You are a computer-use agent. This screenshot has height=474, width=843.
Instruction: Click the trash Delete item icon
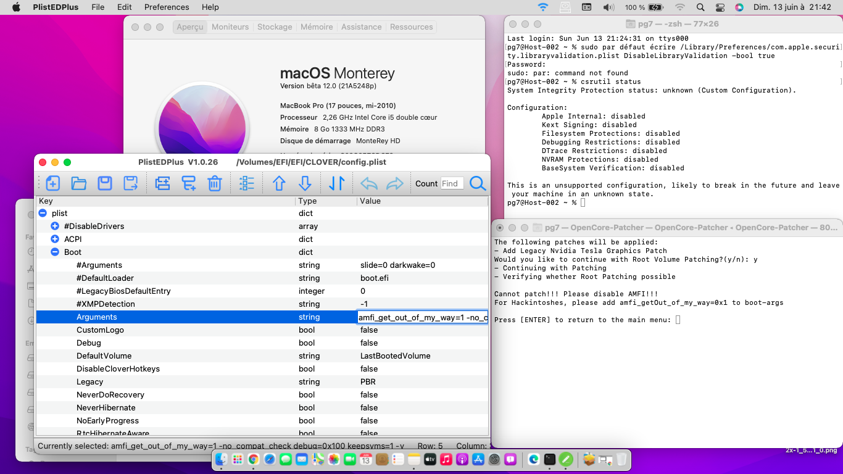click(x=214, y=183)
